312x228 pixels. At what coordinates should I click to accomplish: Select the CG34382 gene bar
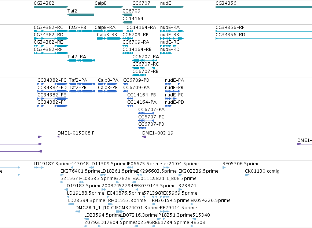[x=51, y=7]
